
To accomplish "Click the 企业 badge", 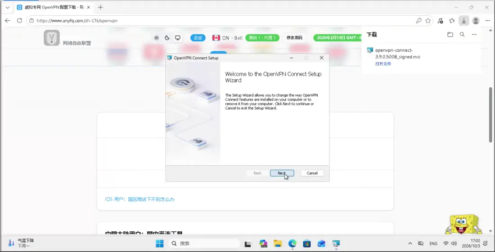I will coord(198,38).
